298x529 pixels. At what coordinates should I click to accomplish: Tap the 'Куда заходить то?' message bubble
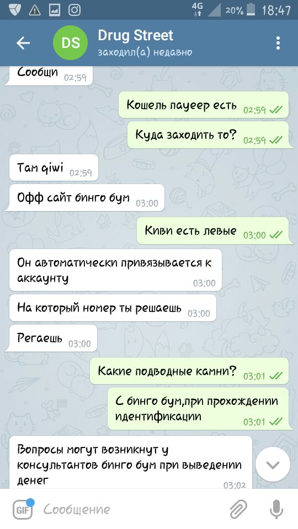point(209,135)
